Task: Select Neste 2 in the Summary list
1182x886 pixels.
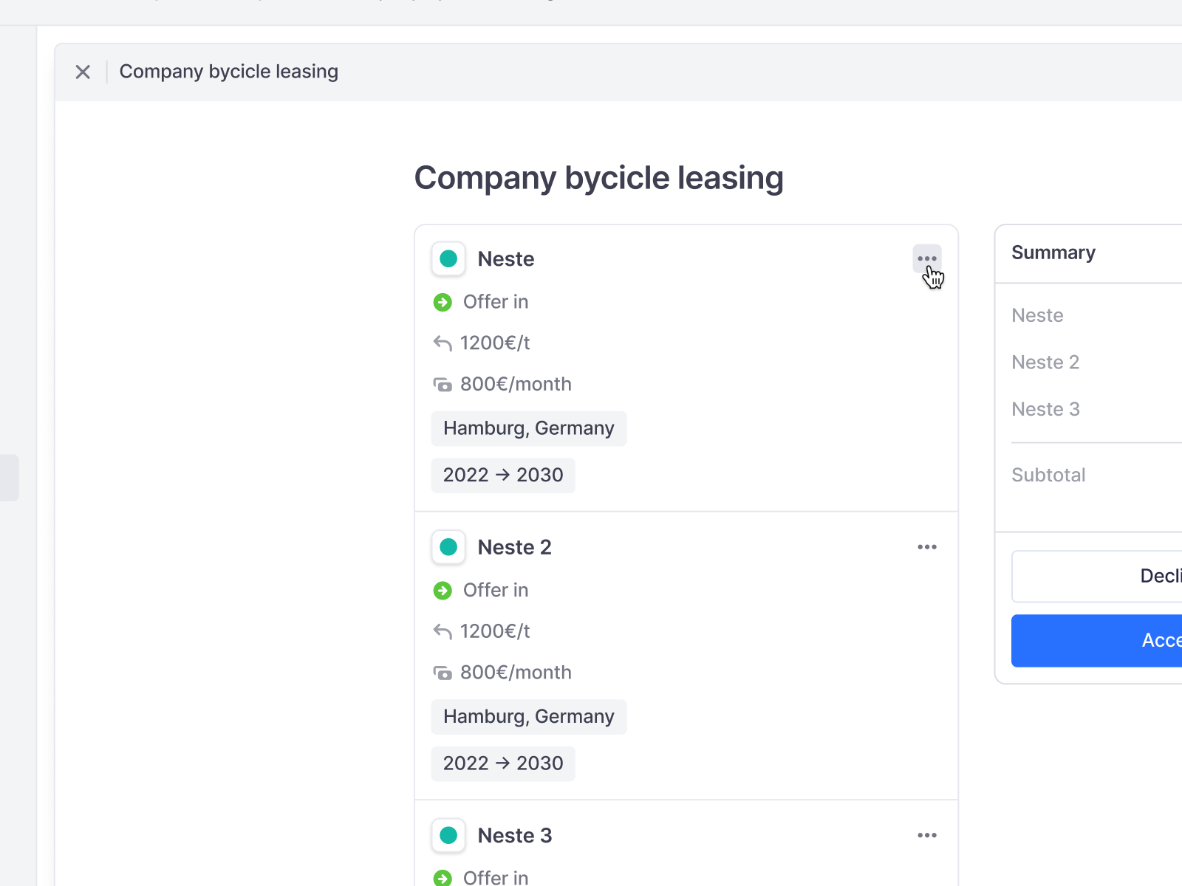Action: 1045,363
